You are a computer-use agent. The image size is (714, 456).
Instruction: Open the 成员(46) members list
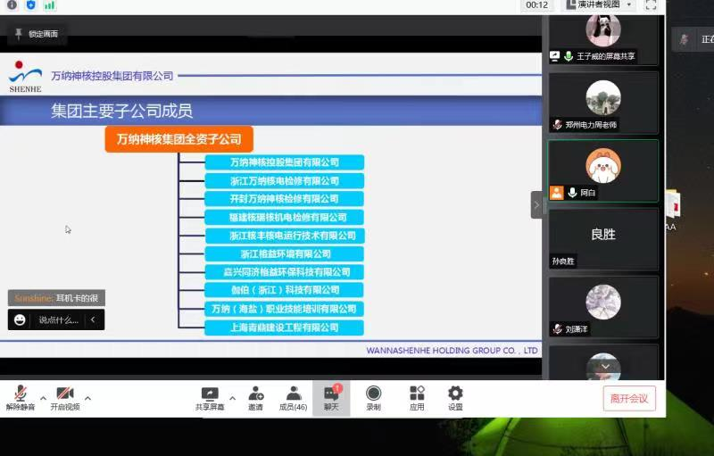tap(294, 398)
